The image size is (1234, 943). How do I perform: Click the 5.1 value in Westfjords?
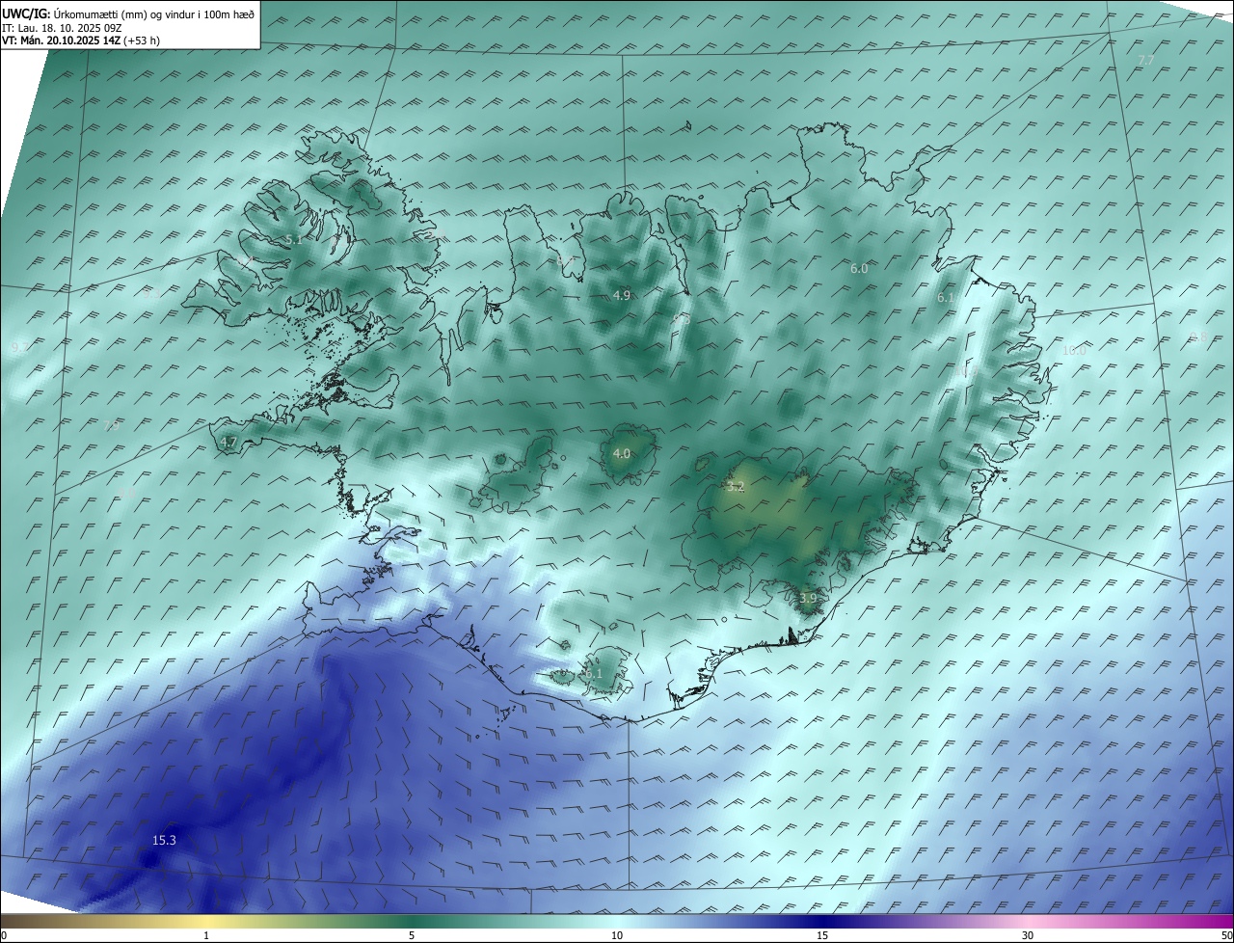pos(293,239)
